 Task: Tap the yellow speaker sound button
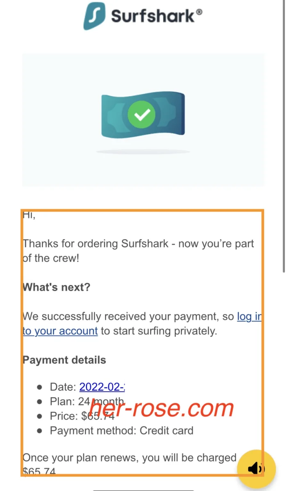(256, 468)
